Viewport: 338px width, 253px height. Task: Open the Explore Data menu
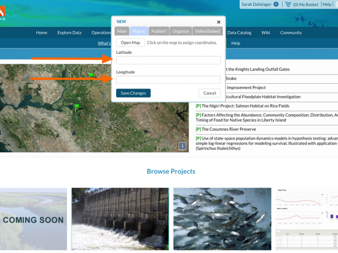[69, 33]
